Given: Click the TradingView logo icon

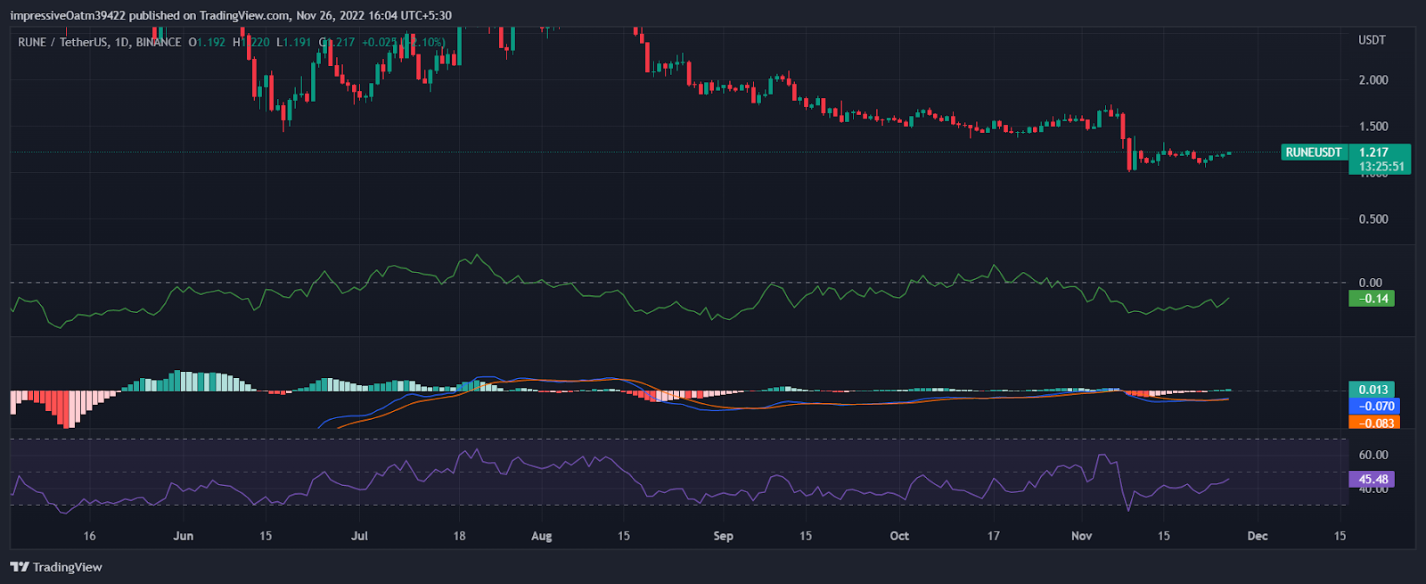Looking at the screenshot, I should click(19, 567).
